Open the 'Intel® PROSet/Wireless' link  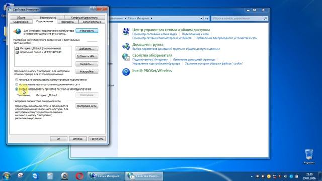pyautogui.click(x=152, y=71)
